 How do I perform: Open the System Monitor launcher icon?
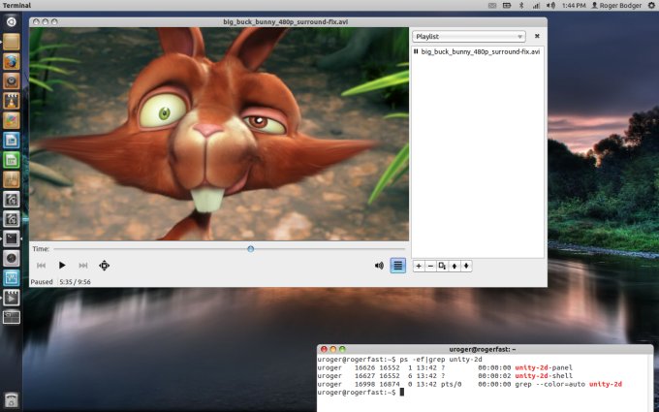(12, 278)
